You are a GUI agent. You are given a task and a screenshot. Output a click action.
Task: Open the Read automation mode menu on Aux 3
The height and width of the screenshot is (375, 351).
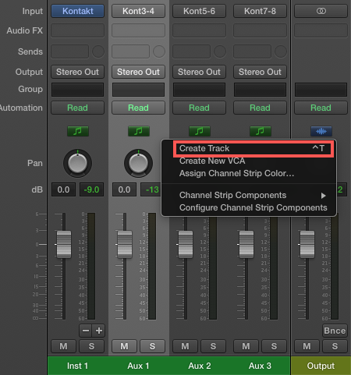coord(261,108)
